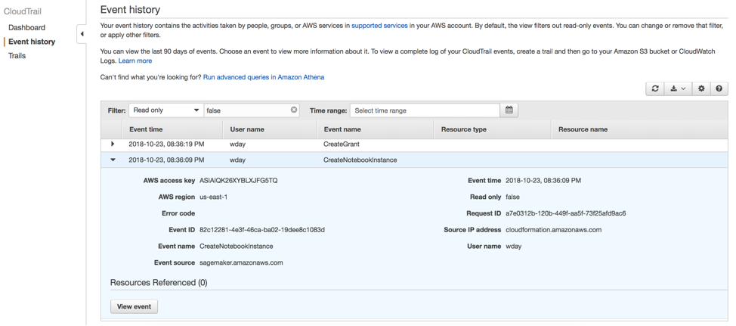This screenshot has width=736, height=326.
Task: Focus the filter value field containing 'false'
Action: (x=251, y=110)
